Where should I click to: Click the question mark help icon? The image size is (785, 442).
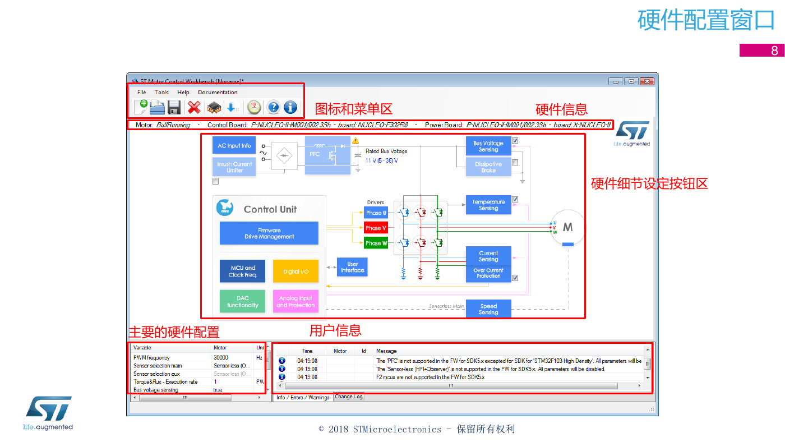point(273,107)
